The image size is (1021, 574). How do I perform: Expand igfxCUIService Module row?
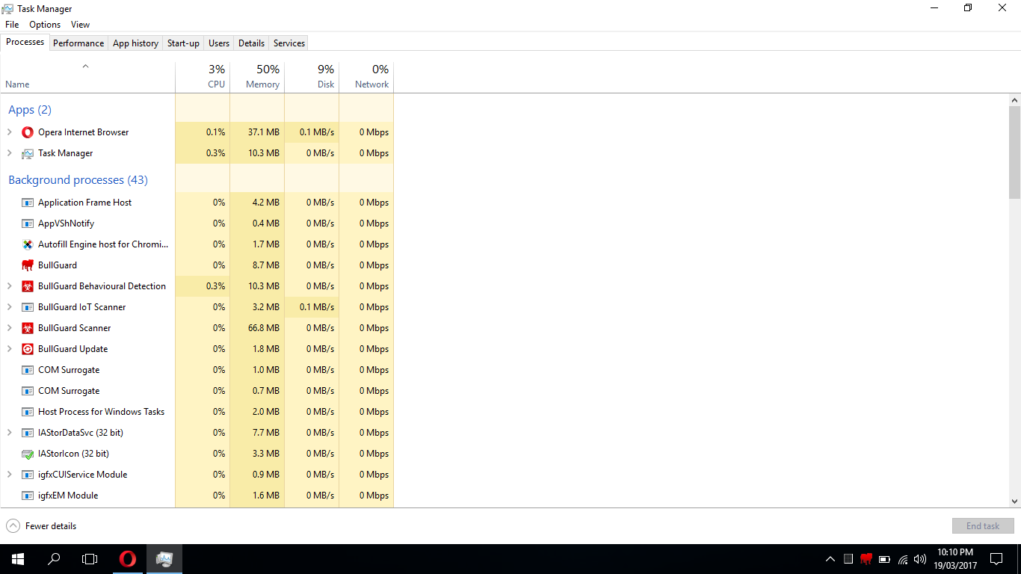[x=10, y=475]
